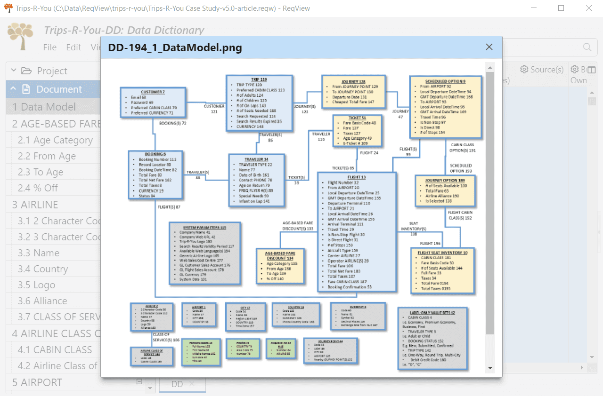Viewport: 603px width, 396px height.
Task: Click the 'Trips-R-You-DD: Data Dictionary' heading
Action: pos(124,31)
